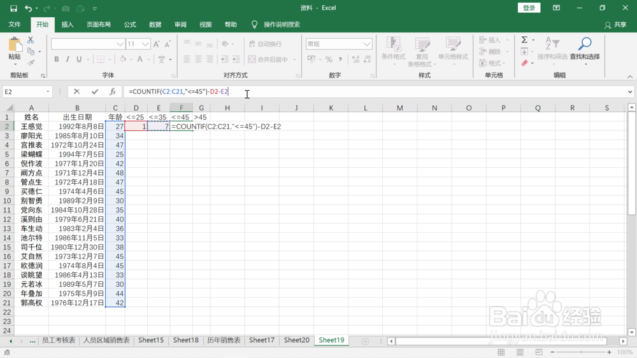Image resolution: width=637 pixels, height=358 pixels.
Task: Switch to 插入 Insert tab
Action: [68, 24]
